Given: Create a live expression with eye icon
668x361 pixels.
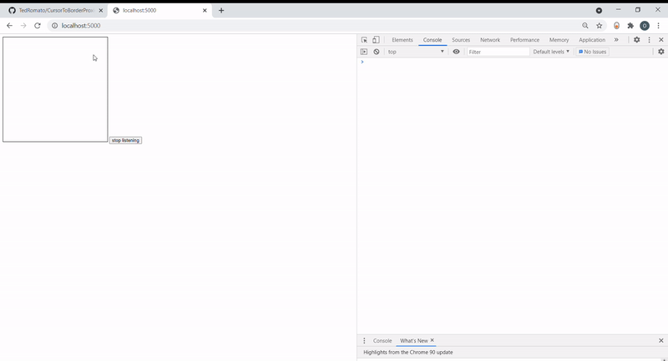Looking at the screenshot, I should pos(456,52).
